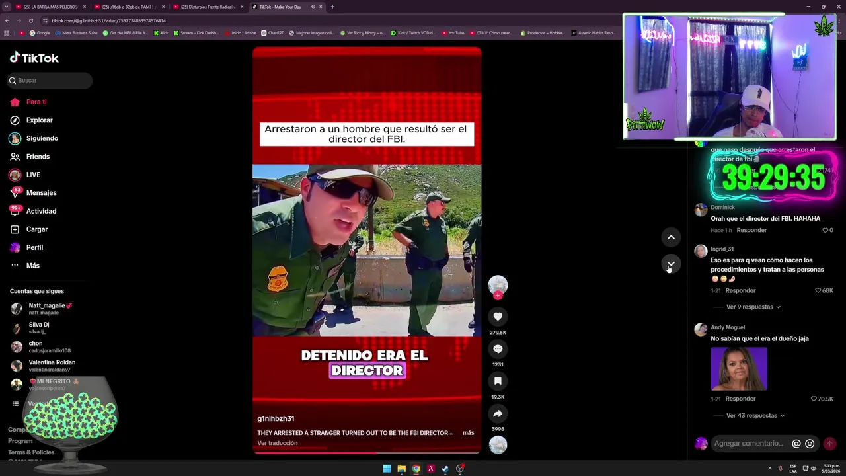Open the tab search dropdown arrow

click(x=6, y=7)
